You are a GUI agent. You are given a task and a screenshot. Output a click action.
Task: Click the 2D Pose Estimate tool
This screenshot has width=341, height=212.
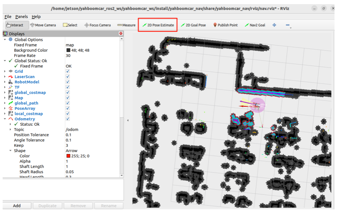tap(158, 25)
